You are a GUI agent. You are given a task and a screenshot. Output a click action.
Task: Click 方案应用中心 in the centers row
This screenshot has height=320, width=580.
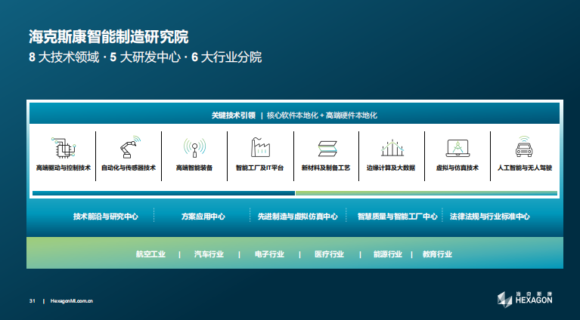[x=203, y=217]
